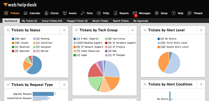Grab the Tickets by Tech Group drag handle
Image resolution: width=209 pixels, height=101 pixels.
point(76,30)
